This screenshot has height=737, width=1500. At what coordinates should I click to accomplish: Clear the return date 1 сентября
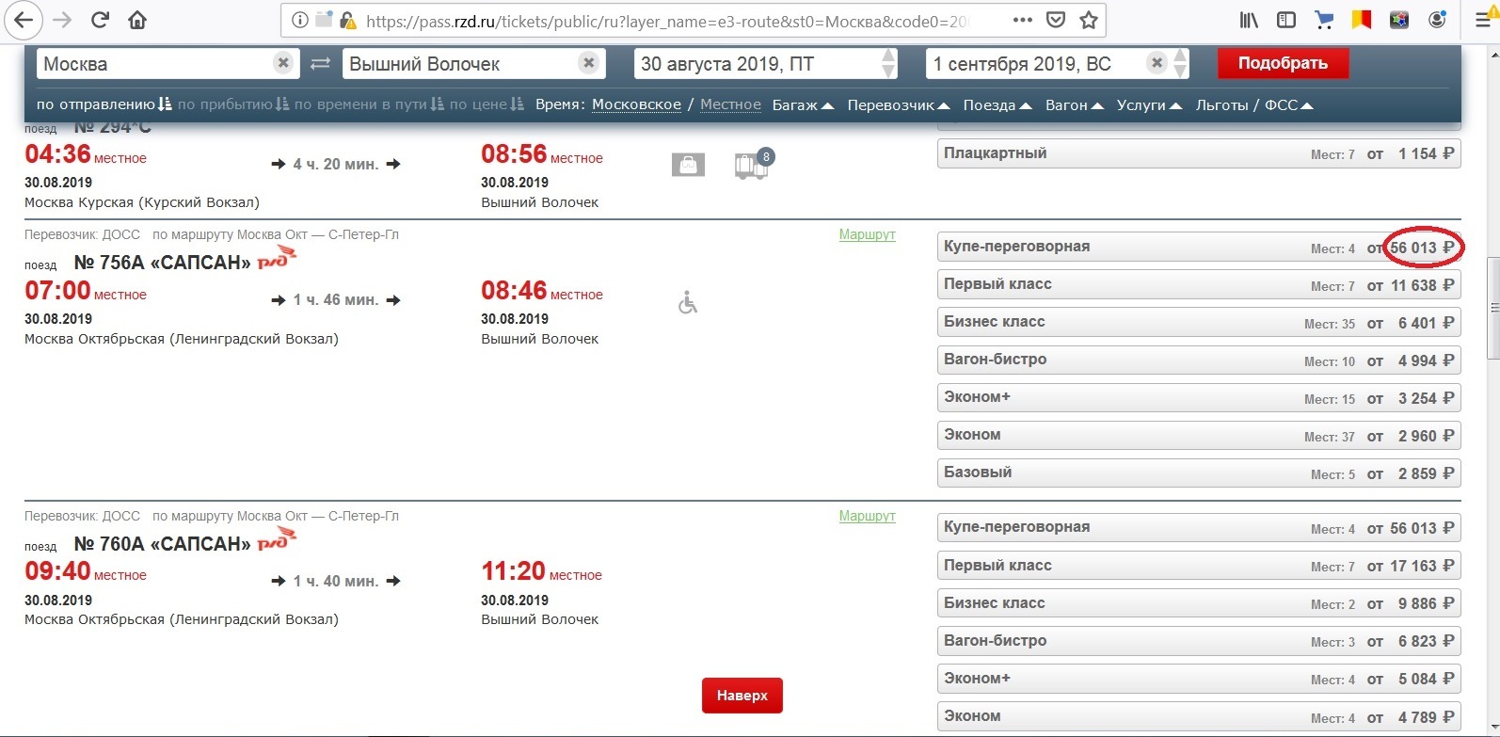1157,63
